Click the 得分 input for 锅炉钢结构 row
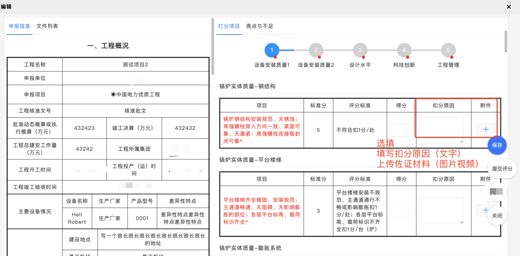 coord(399,130)
